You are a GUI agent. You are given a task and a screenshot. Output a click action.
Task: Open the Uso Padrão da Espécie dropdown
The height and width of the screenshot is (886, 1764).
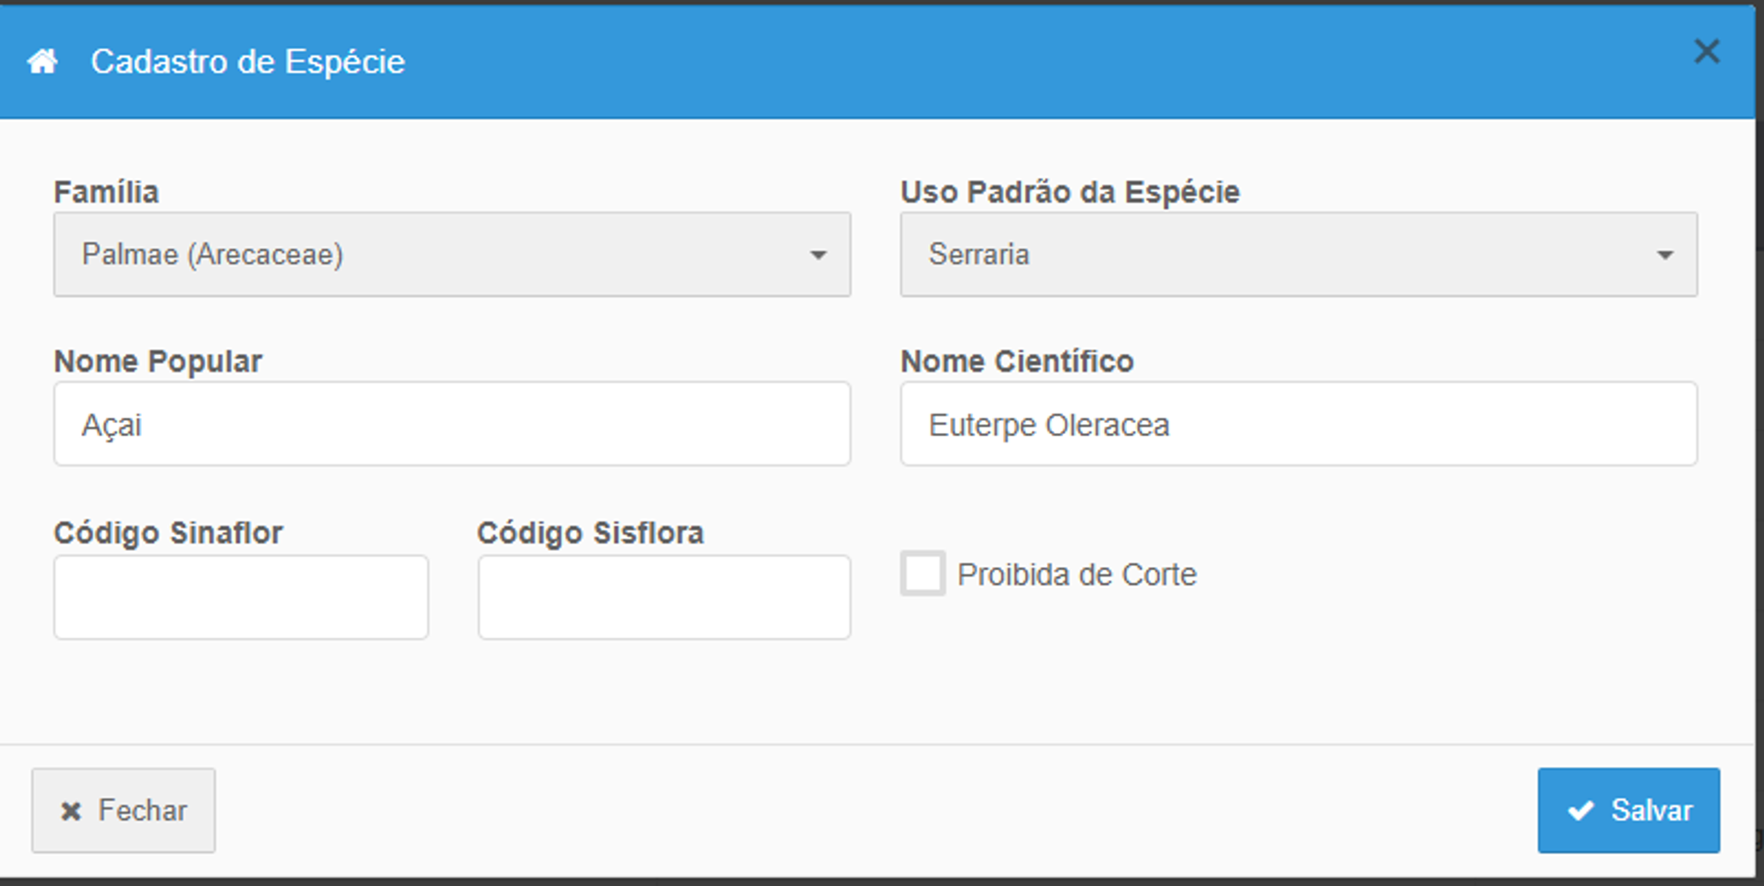pyautogui.click(x=1297, y=255)
